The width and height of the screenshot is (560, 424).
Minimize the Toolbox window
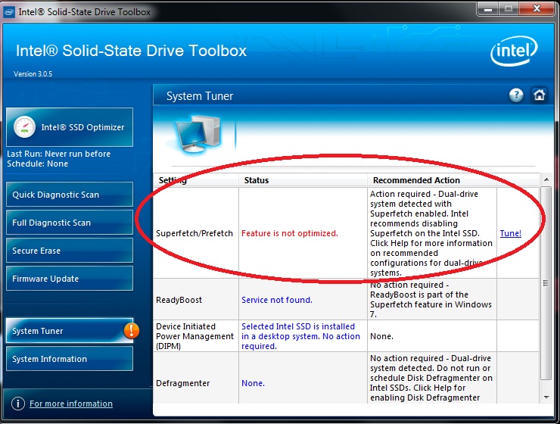[x=488, y=8]
